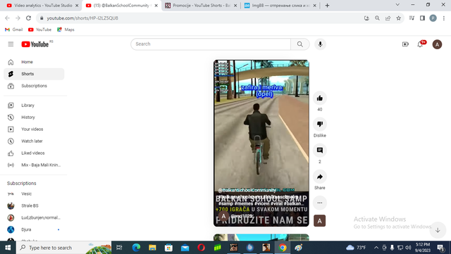This screenshot has width=451, height=254.
Task: Open Task View on taskbar
Action: coord(119,248)
